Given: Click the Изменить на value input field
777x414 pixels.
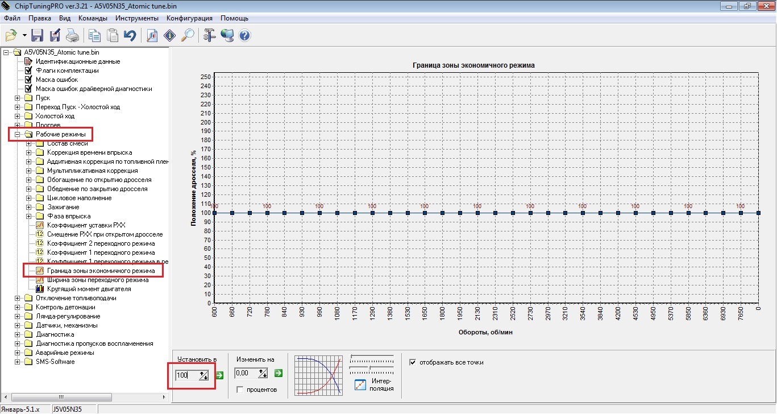Looking at the screenshot, I should (x=246, y=373).
